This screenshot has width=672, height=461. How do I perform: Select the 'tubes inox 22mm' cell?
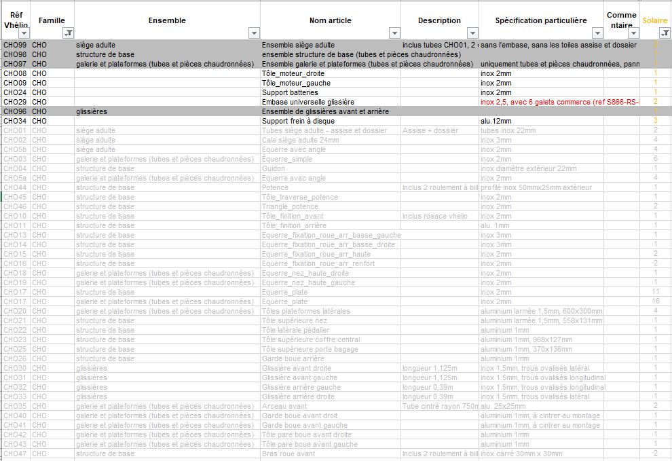coord(541,130)
